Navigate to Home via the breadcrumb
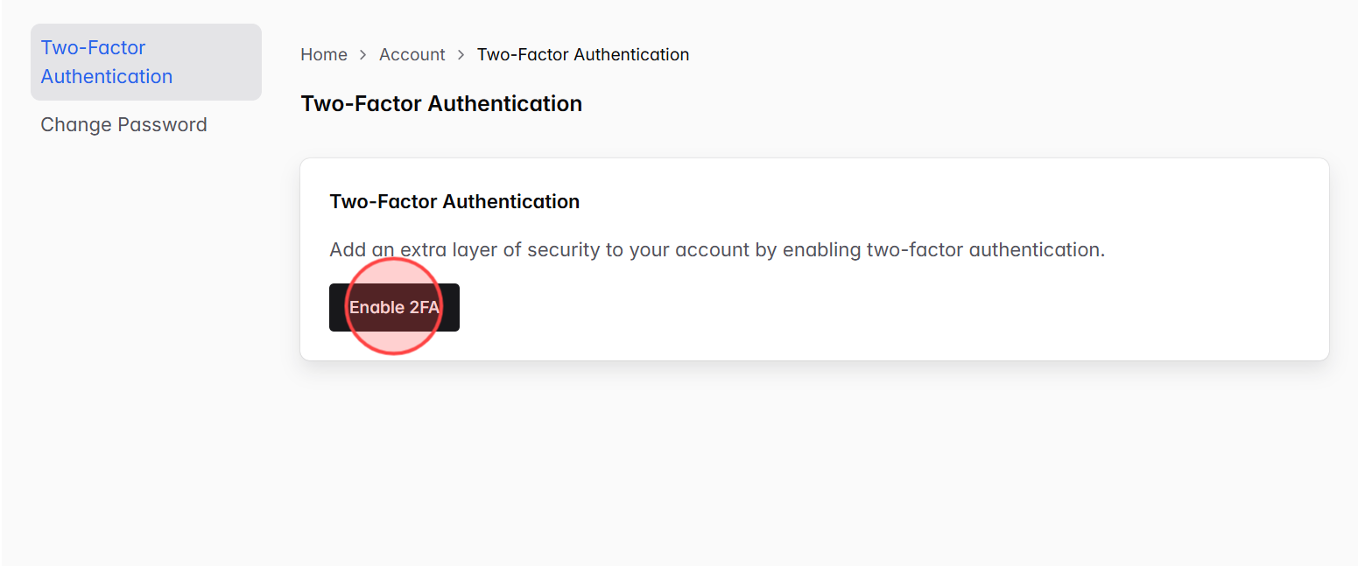Screen dimensions: 1358x566 coord(324,54)
